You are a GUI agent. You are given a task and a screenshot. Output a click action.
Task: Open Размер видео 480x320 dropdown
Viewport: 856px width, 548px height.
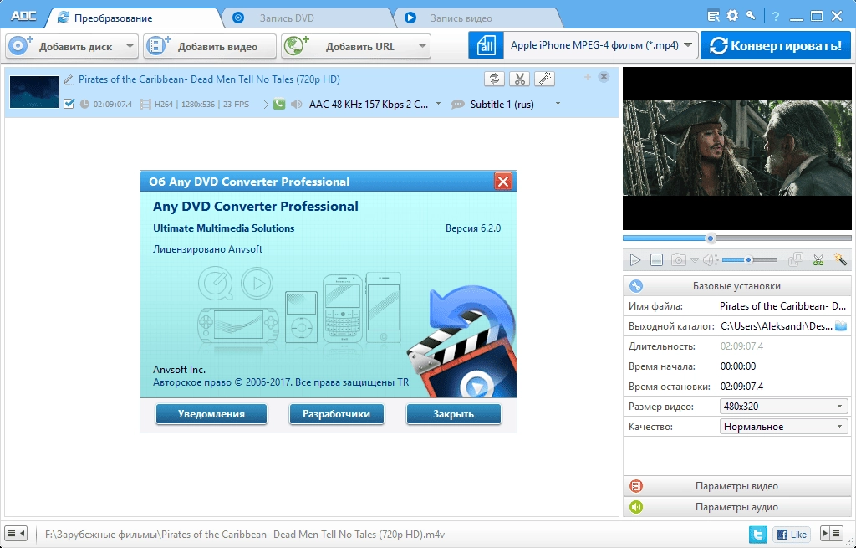783,407
